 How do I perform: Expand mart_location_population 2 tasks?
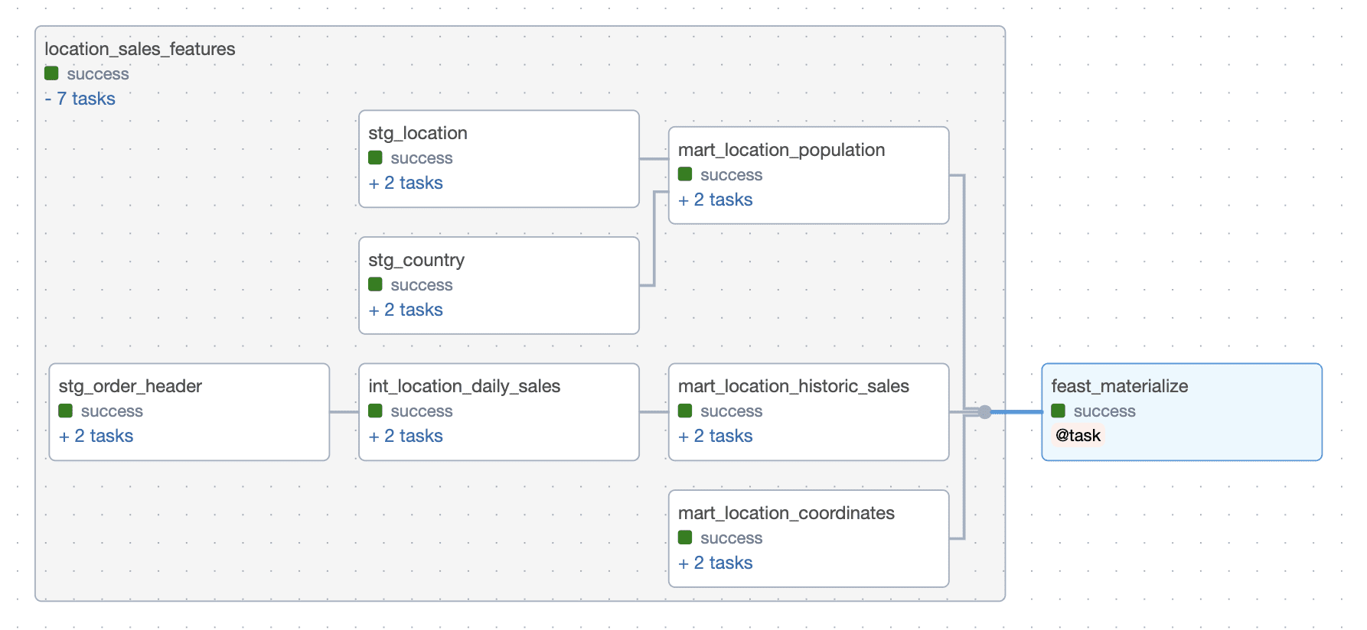(x=716, y=200)
